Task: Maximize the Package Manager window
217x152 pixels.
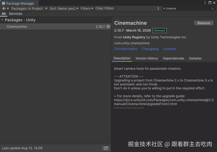Action: point(210,3)
